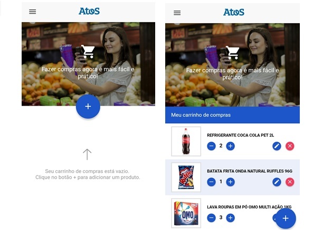Decrease Coca Cola quantity with minus

coord(211,146)
